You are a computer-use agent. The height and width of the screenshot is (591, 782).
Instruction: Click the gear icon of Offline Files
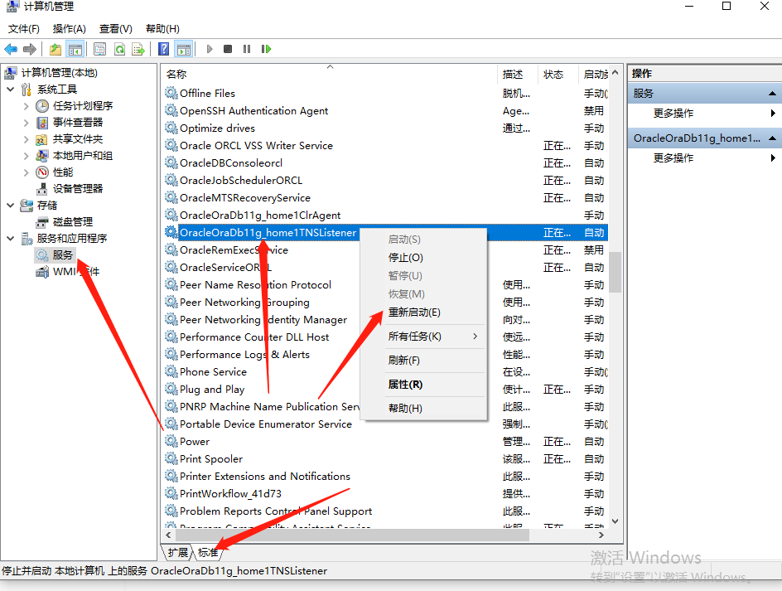click(171, 93)
